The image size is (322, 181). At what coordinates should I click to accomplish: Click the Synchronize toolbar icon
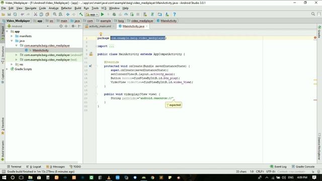[15, 15]
